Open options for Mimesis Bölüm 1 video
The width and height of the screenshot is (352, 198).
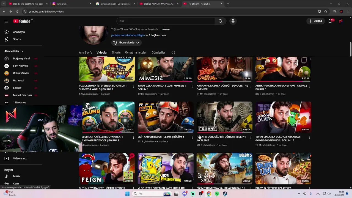coord(192,86)
